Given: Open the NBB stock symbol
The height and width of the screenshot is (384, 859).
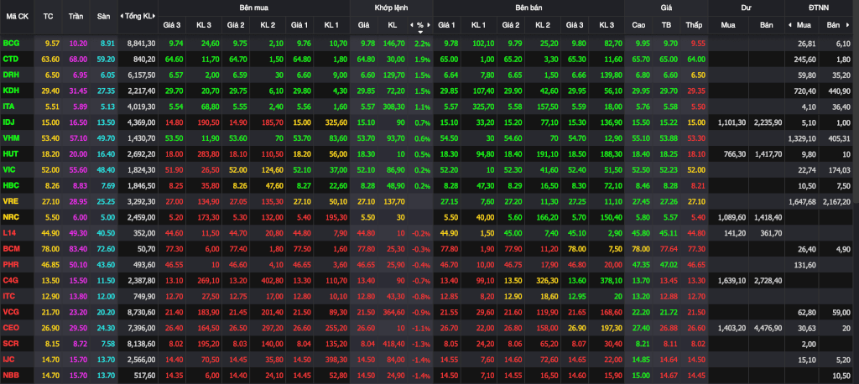Looking at the screenshot, I should pos(10,376).
